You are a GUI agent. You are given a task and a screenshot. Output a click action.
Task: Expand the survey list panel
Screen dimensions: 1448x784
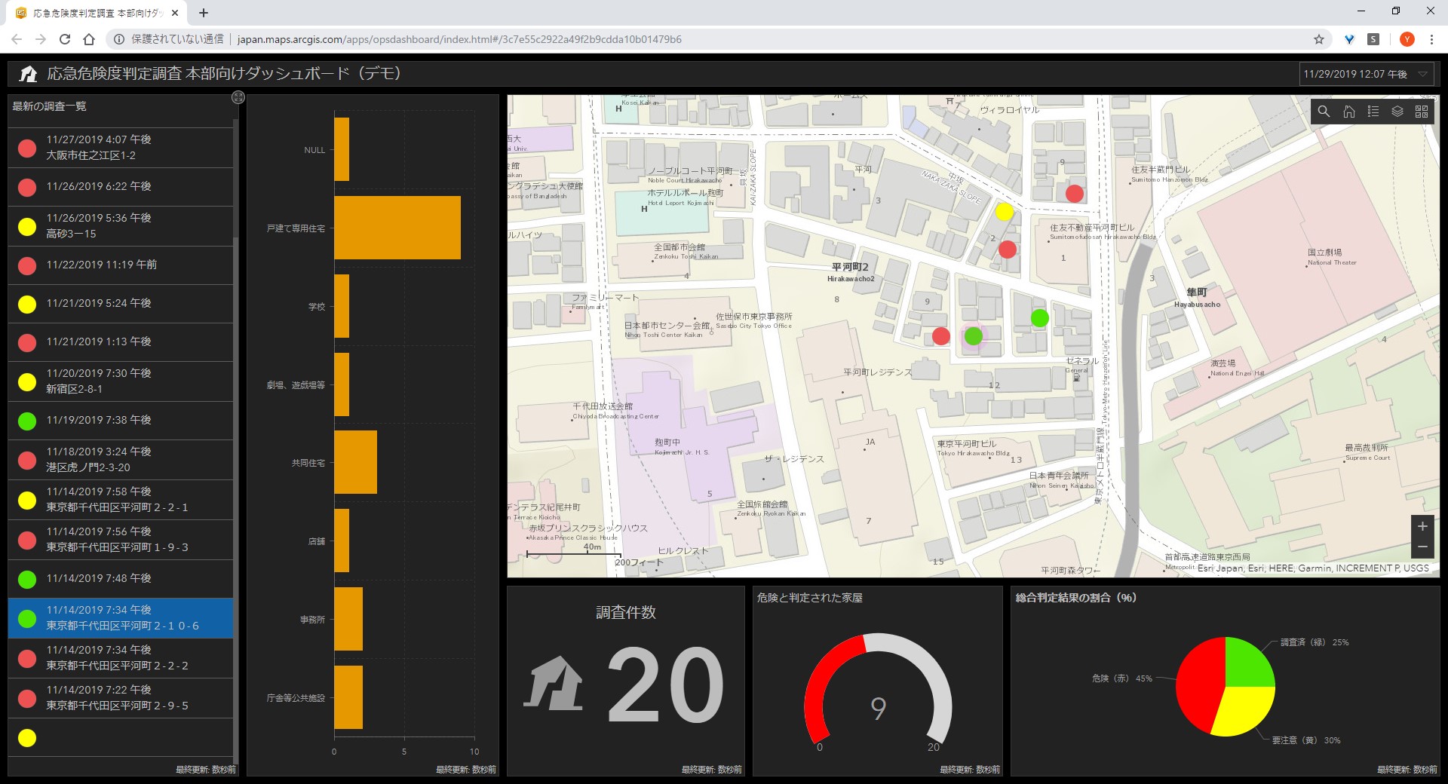click(238, 97)
